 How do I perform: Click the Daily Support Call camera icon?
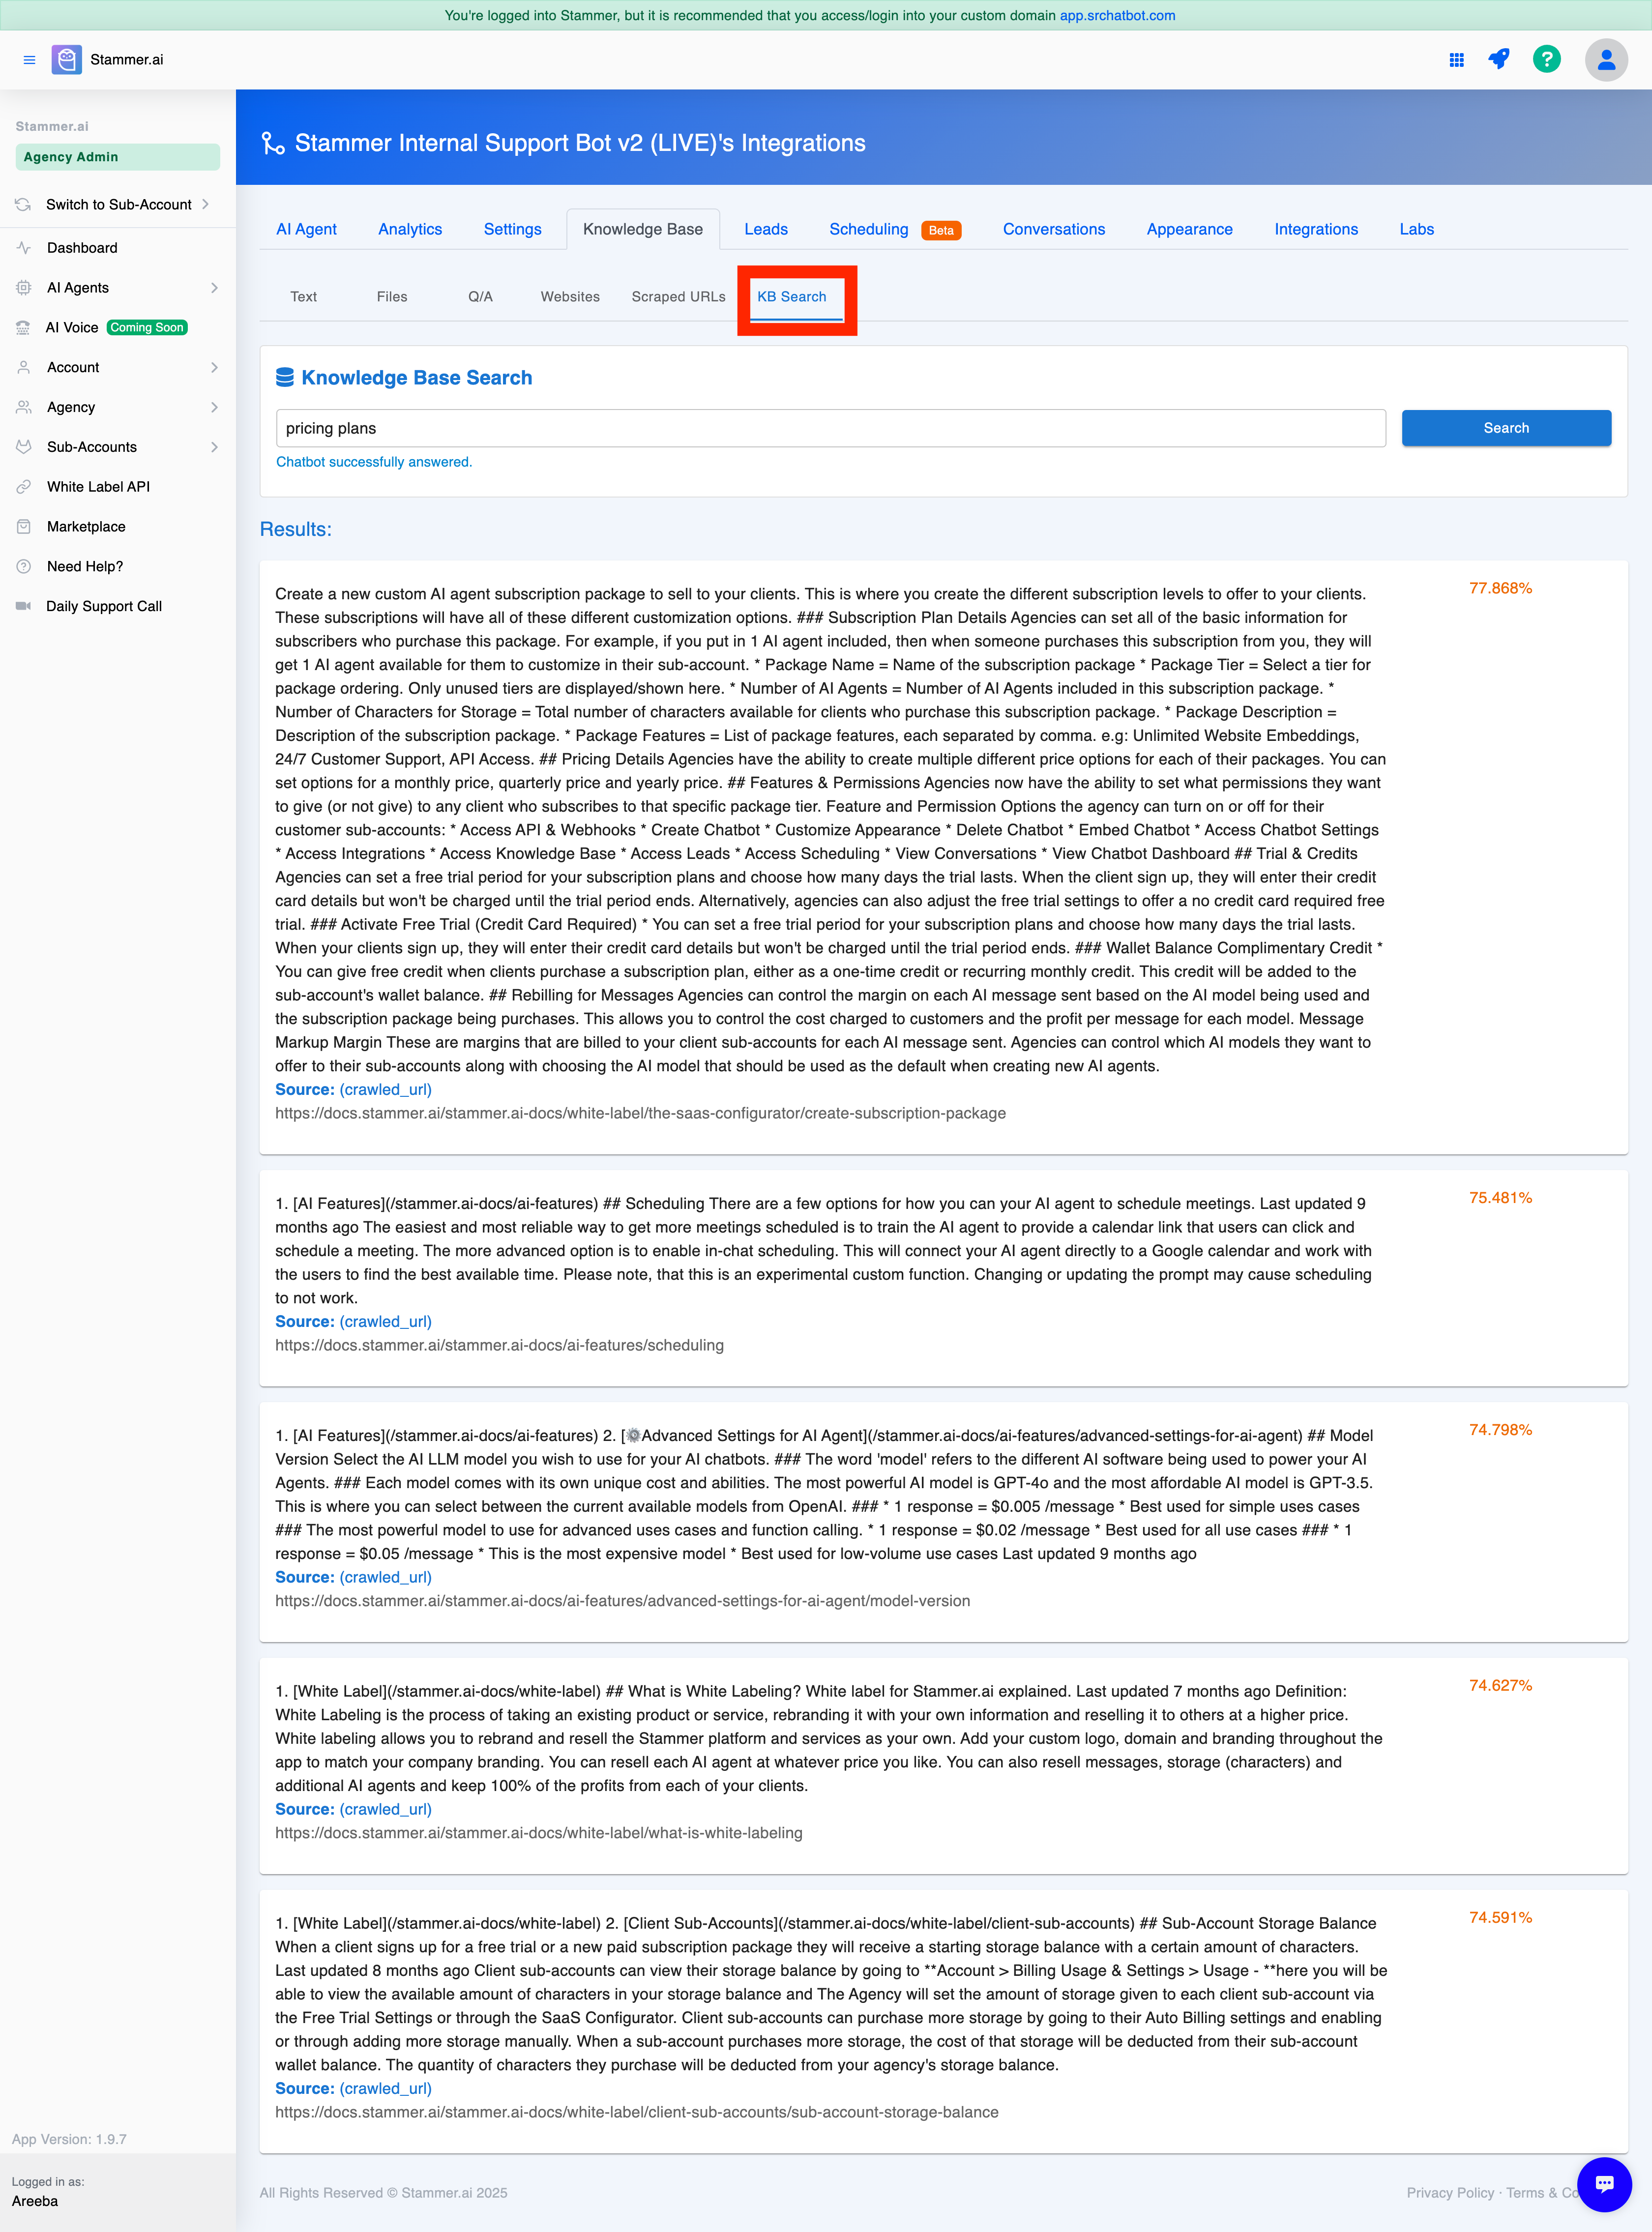(x=24, y=606)
